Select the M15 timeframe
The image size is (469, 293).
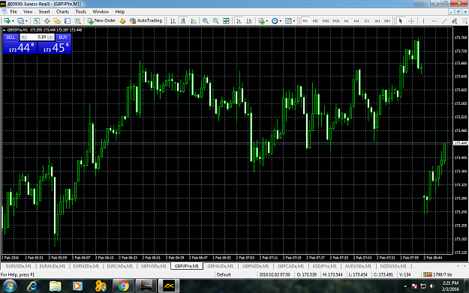tap(326, 21)
